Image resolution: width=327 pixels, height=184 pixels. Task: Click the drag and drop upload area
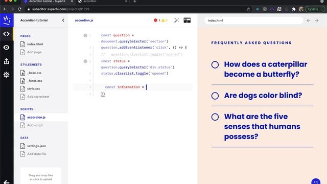[x=41, y=176]
